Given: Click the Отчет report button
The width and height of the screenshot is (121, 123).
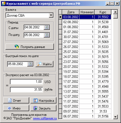Looking at the screenshot, I should (x=16, y=100).
